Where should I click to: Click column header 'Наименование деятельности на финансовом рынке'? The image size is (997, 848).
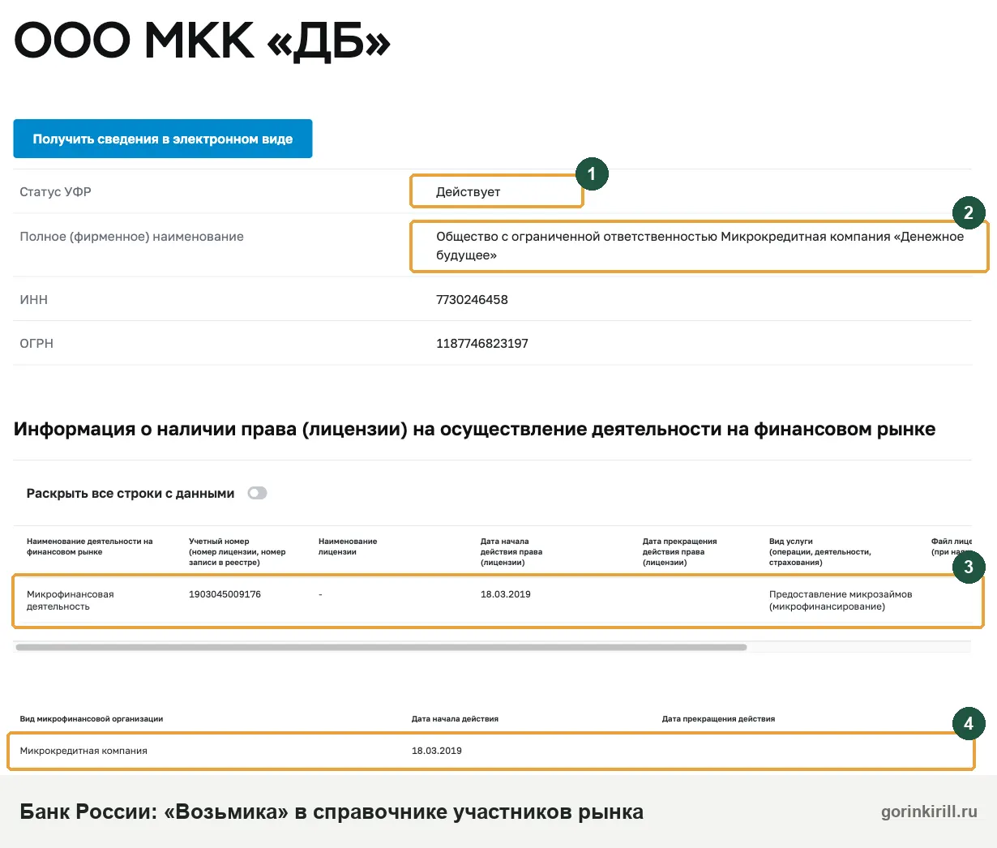click(x=89, y=546)
